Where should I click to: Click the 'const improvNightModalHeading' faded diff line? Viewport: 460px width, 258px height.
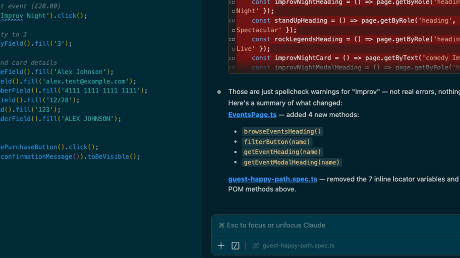tap(356, 67)
